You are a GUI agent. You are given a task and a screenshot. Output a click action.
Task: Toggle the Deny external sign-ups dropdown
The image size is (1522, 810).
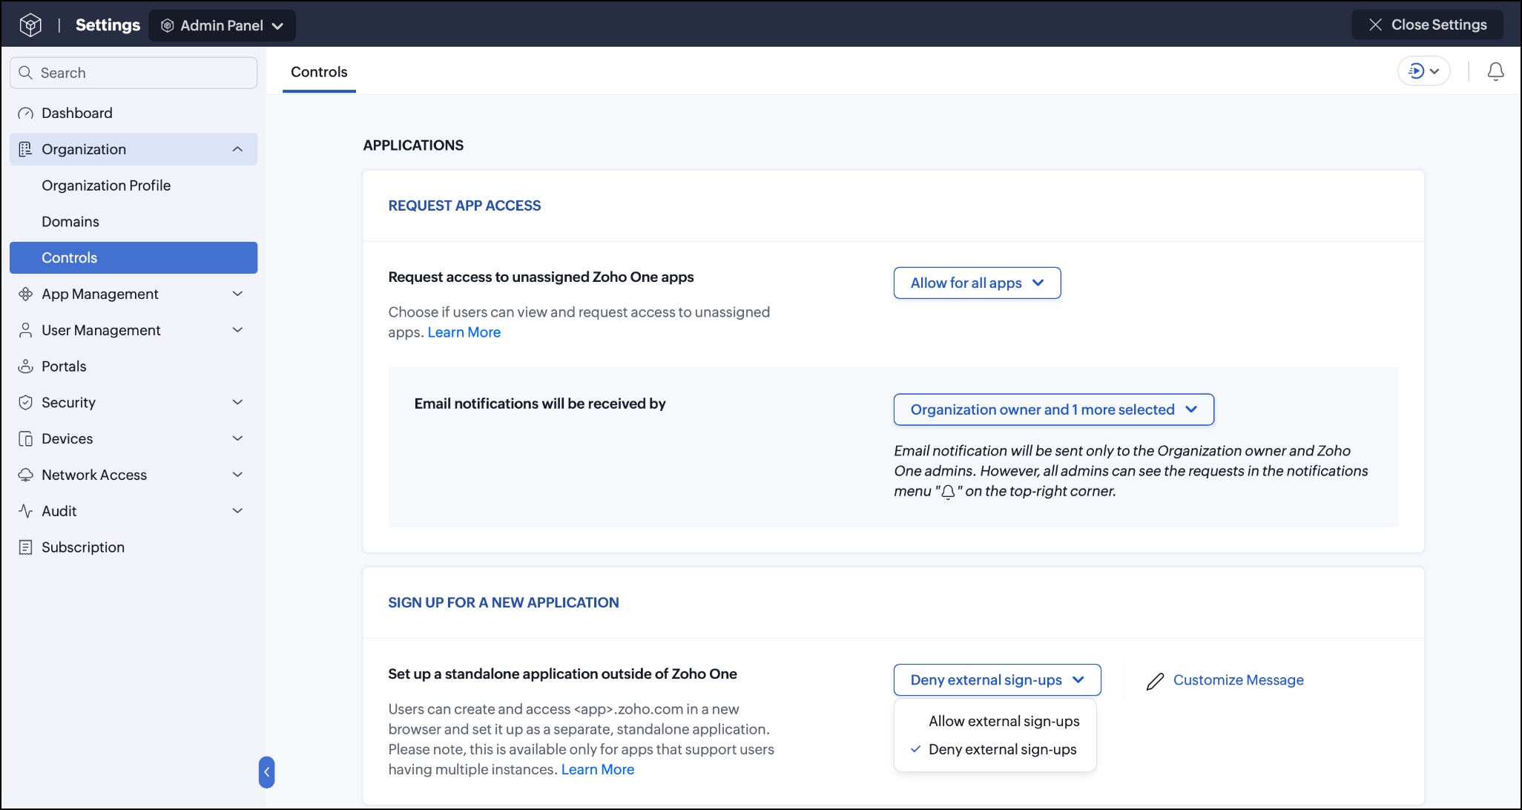click(997, 680)
